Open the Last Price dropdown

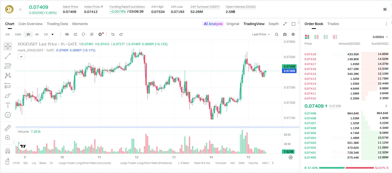coord(261,34)
